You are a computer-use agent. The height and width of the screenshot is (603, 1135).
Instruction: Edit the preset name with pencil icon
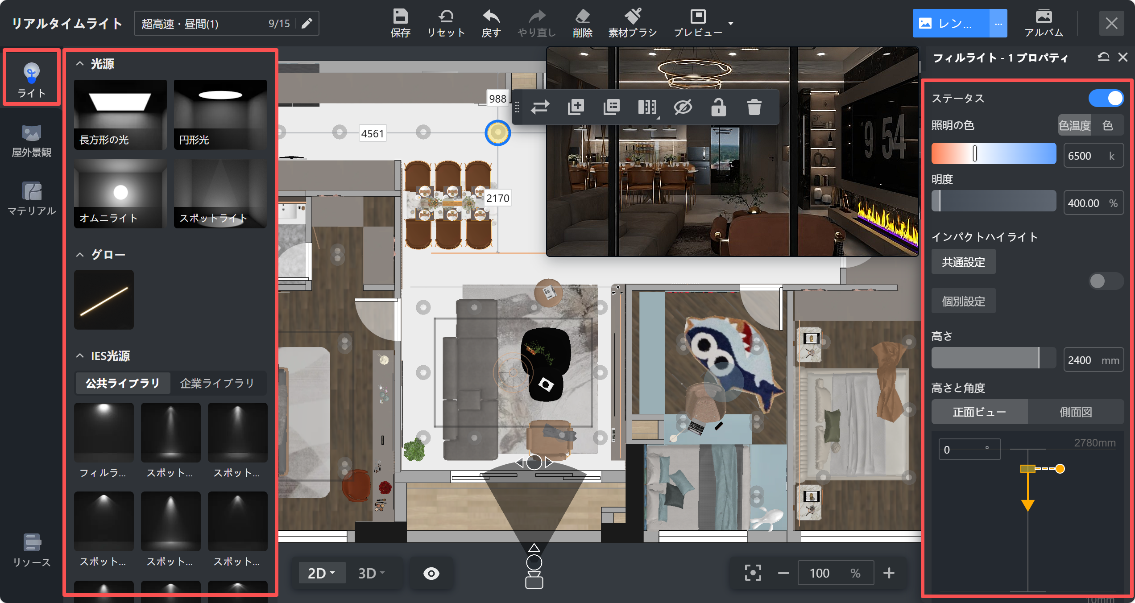pyautogui.click(x=307, y=24)
